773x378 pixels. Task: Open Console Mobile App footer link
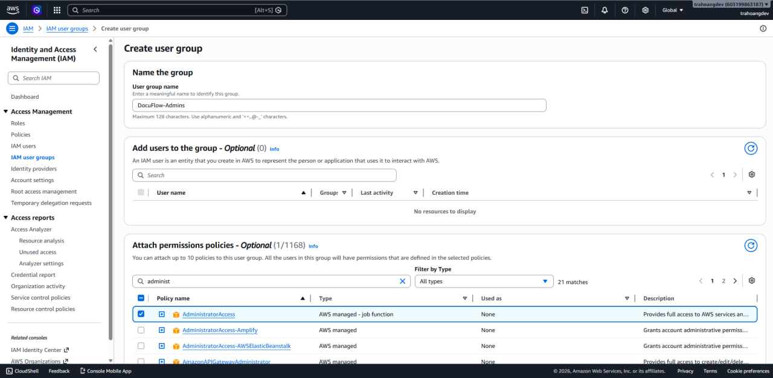pos(106,371)
